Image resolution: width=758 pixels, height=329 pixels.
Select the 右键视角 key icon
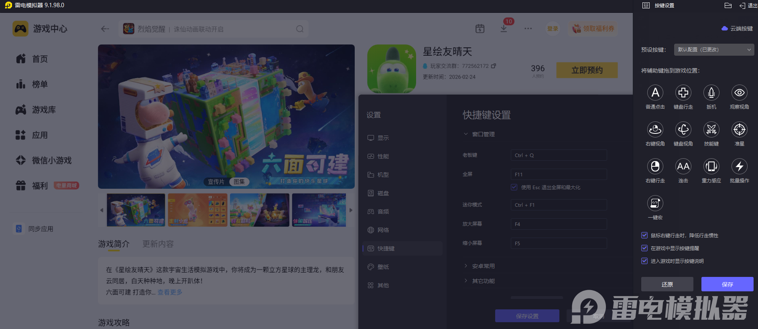coord(655,129)
